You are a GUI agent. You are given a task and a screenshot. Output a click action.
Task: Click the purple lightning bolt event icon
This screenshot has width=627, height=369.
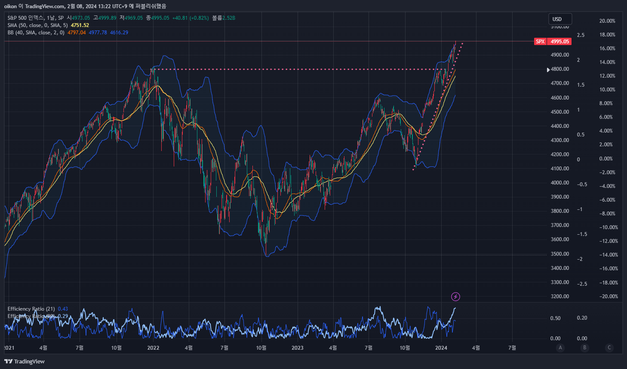tap(455, 296)
